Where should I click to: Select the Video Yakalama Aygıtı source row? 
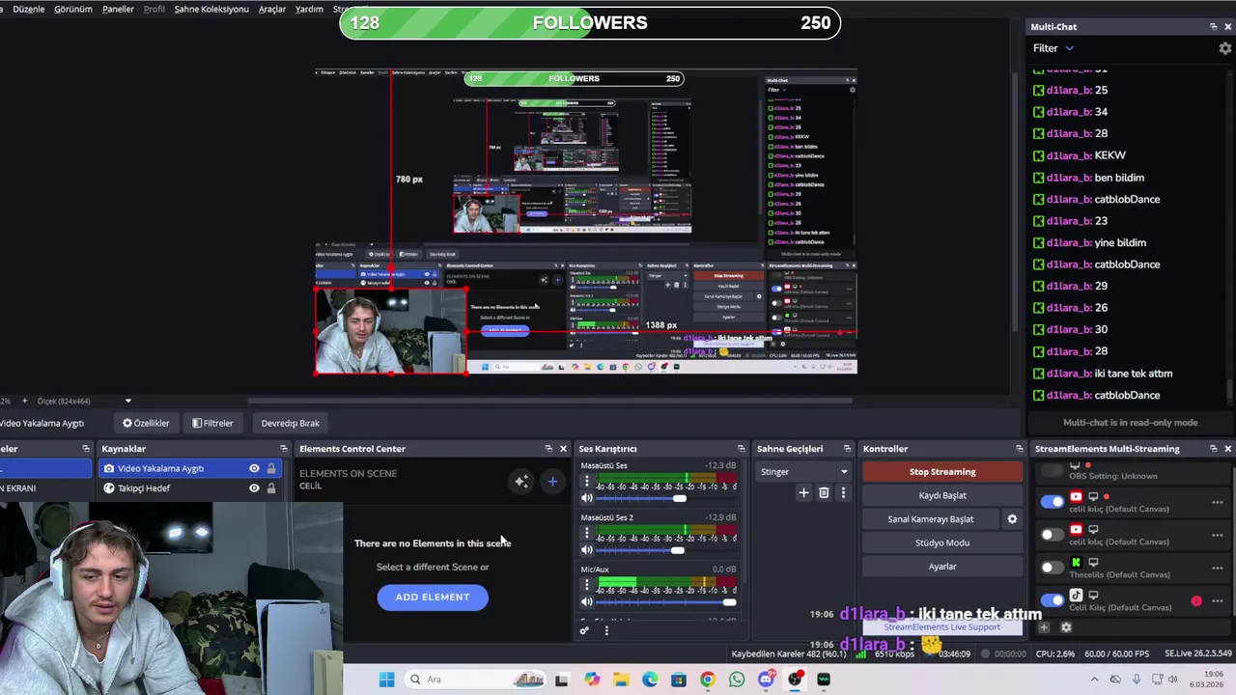189,469
